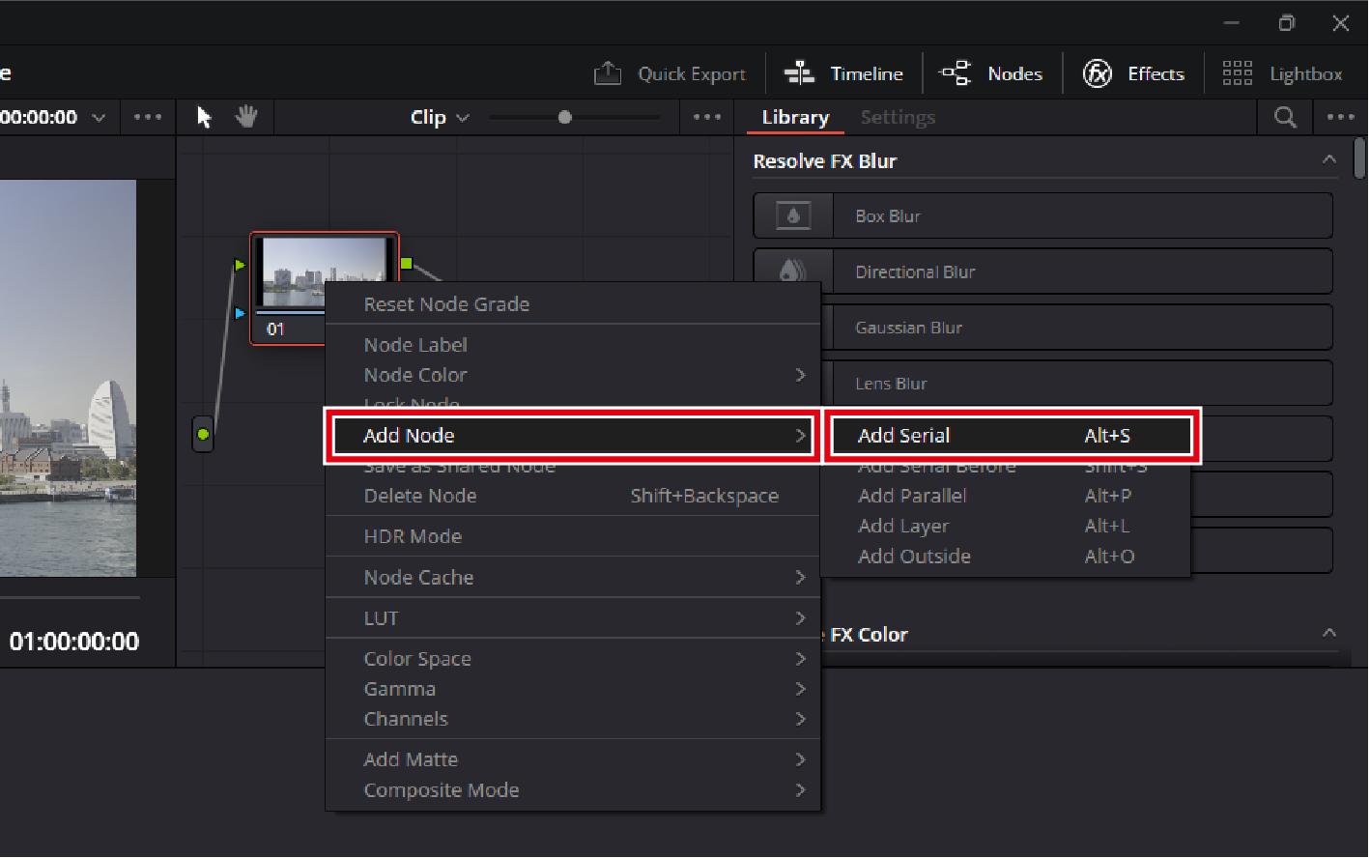Image resolution: width=1370 pixels, height=858 pixels.
Task: Select Delete Node in context menu
Action: 420,496
